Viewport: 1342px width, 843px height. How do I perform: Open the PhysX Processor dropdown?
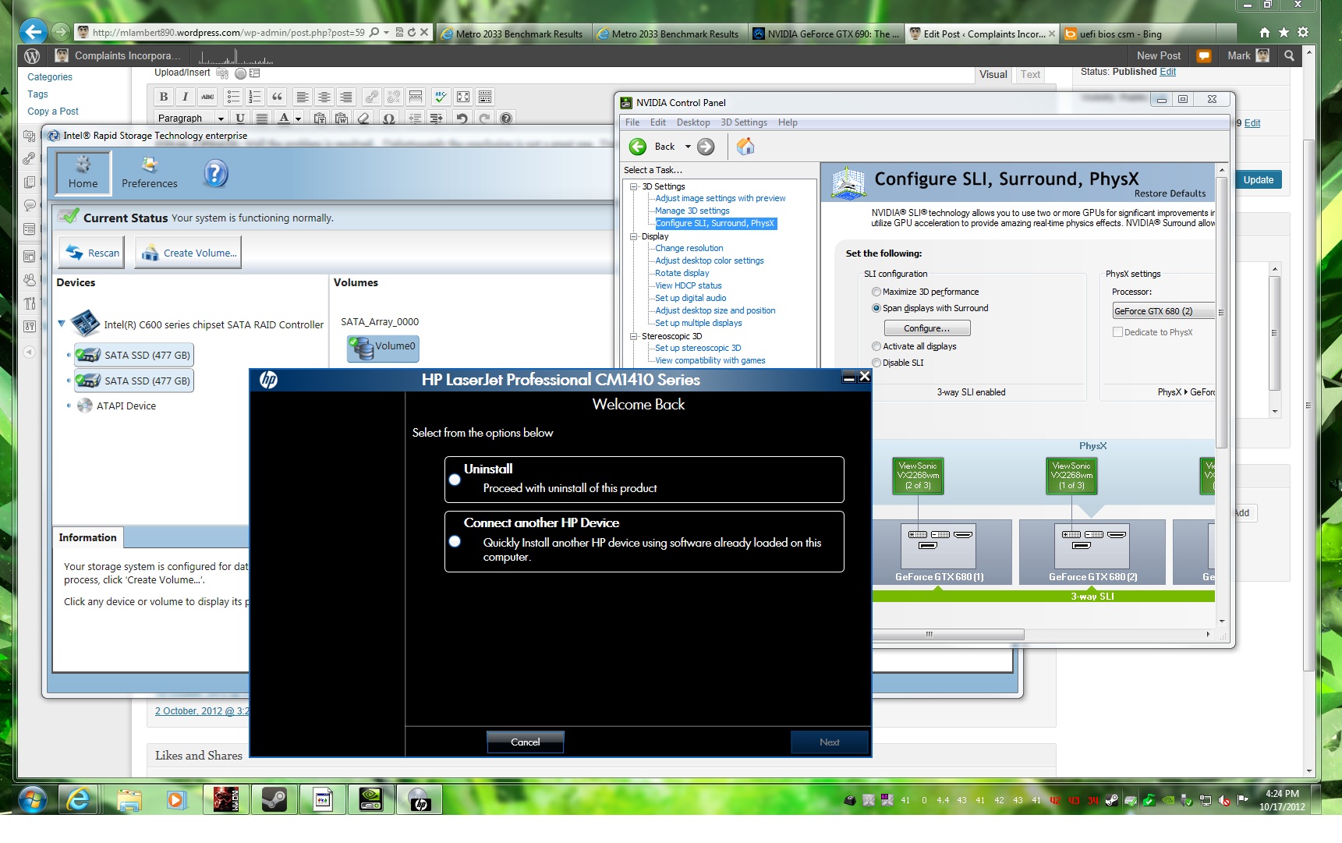tap(1163, 311)
